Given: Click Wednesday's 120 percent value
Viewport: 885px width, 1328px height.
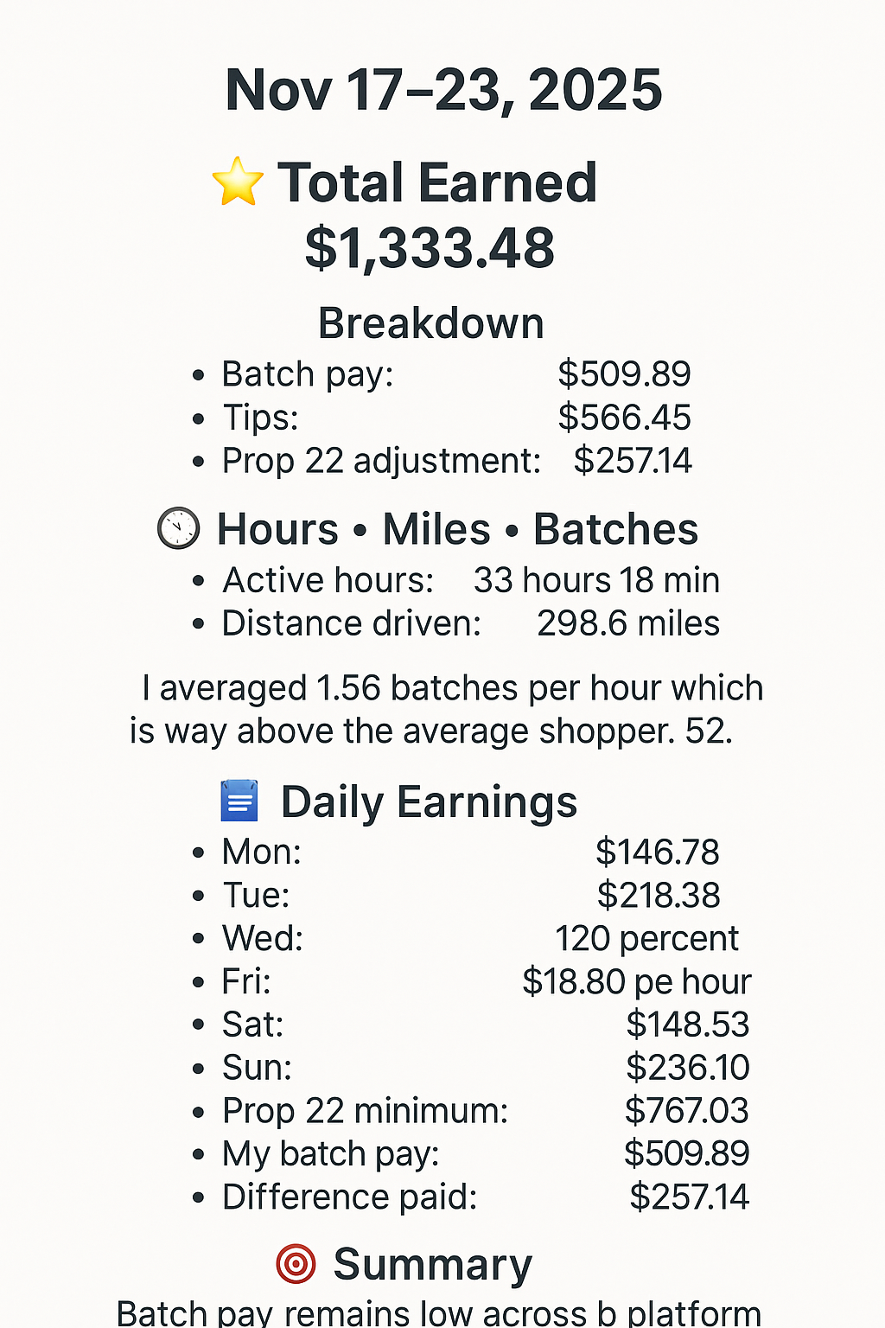Looking at the screenshot, I should [x=646, y=939].
